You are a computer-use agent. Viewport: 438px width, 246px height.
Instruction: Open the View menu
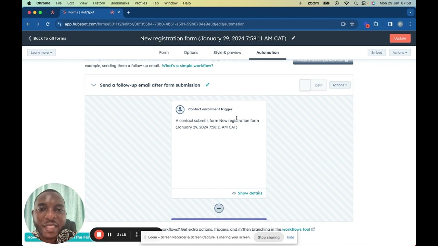point(83,3)
